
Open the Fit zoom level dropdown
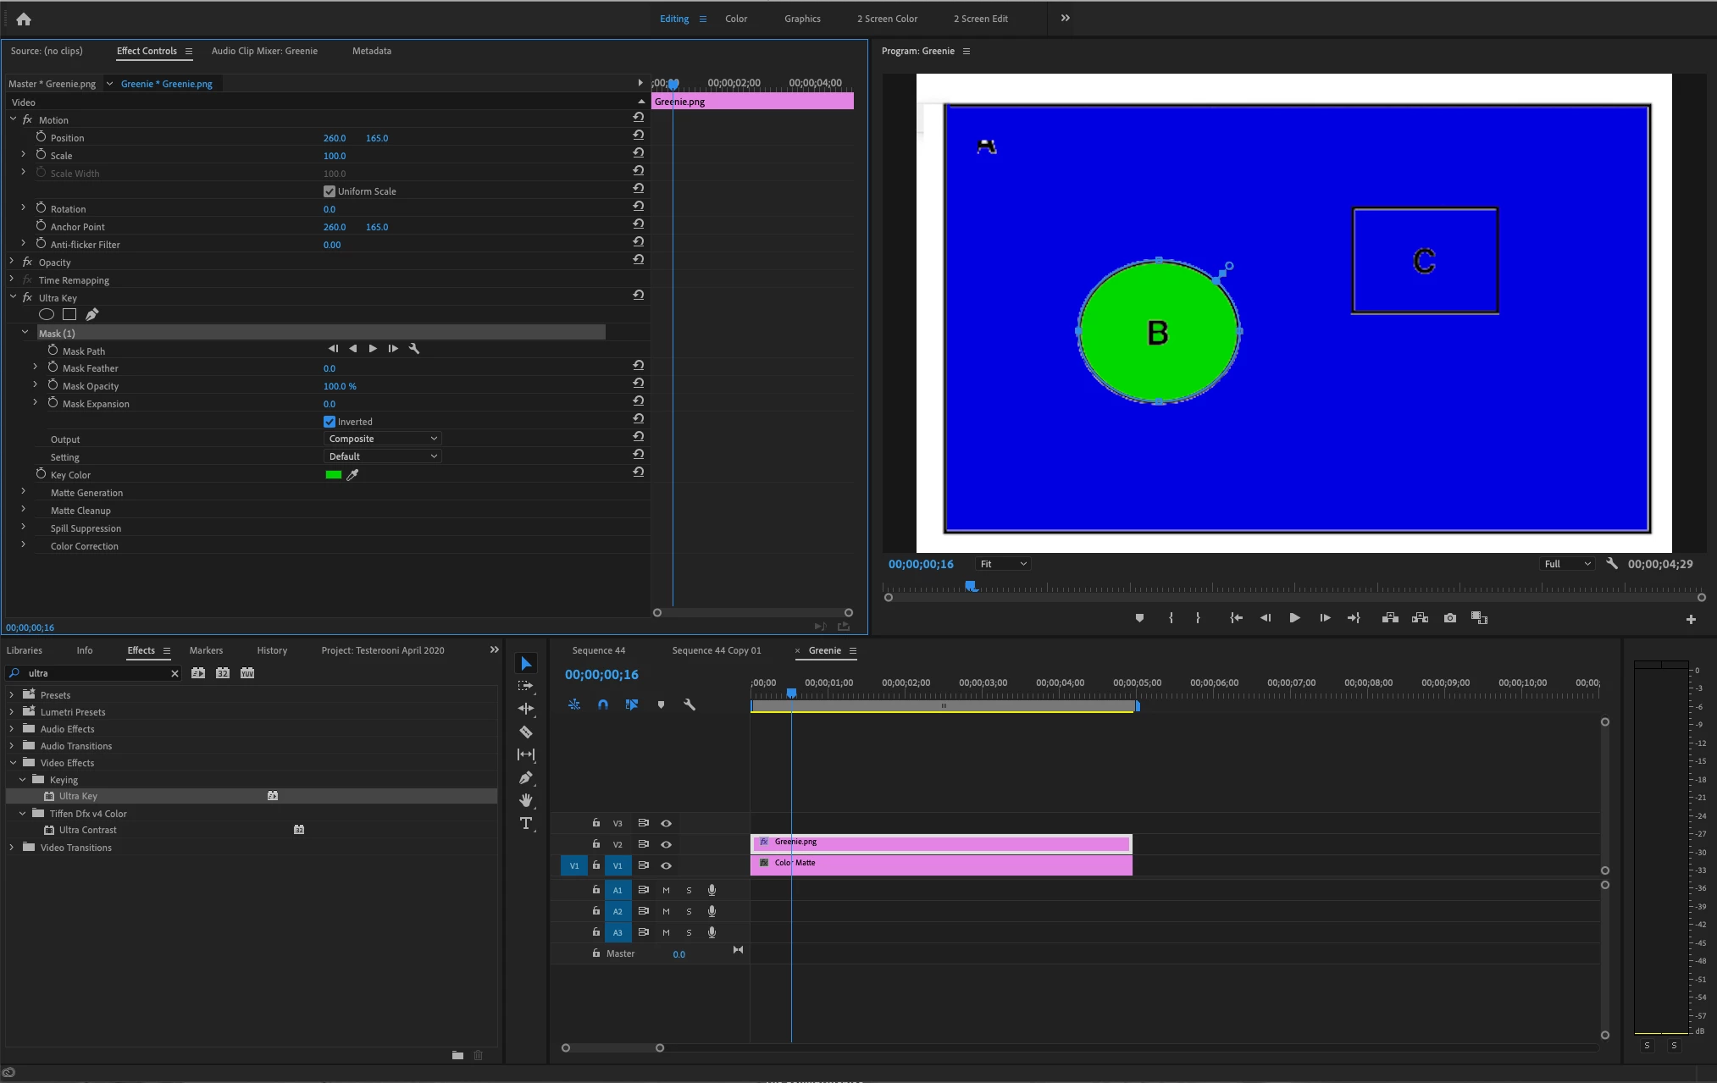pyautogui.click(x=1003, y=564)
